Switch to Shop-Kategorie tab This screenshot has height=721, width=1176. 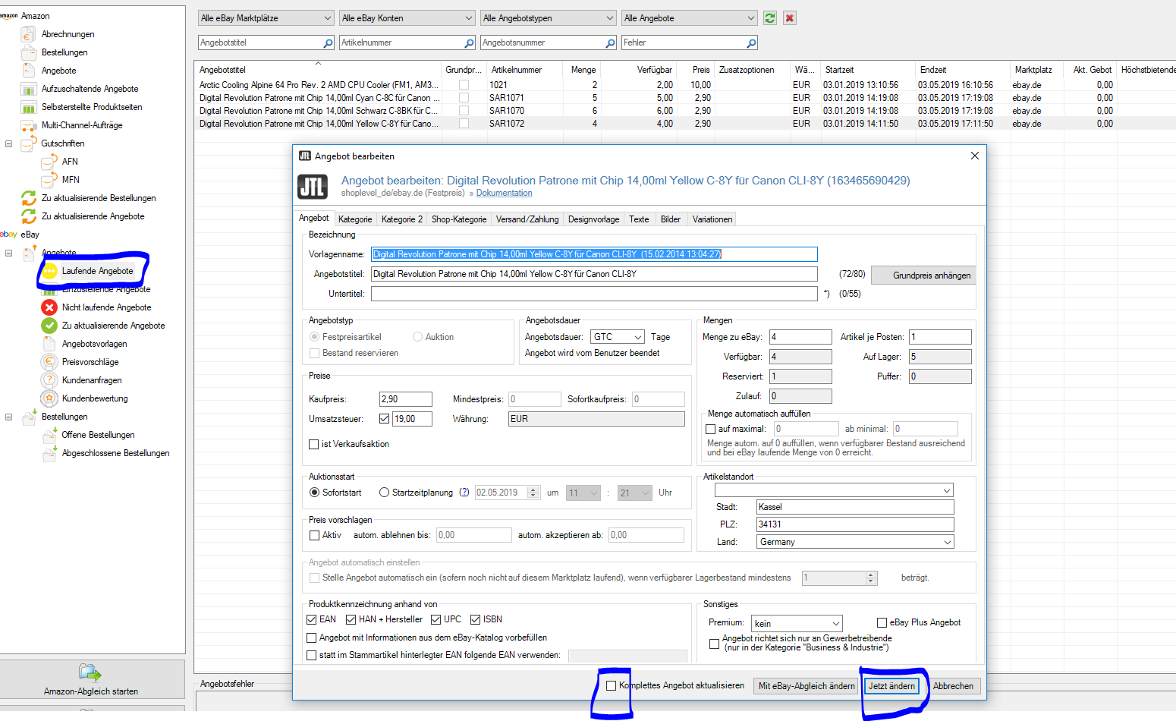[x=459, y=219]
